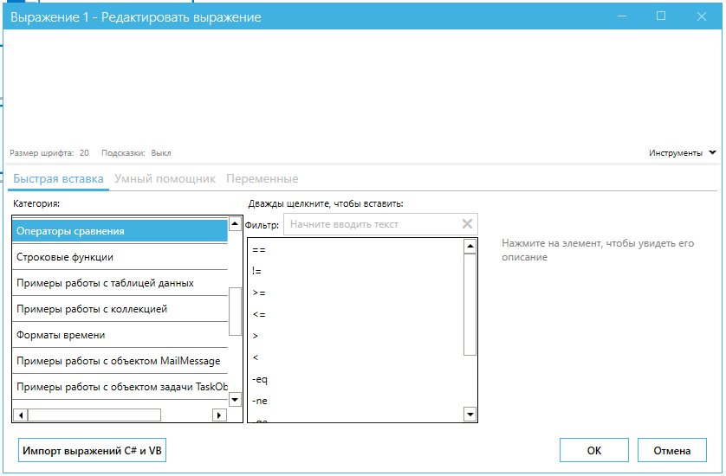The width and height of the screenshot is (726, 476).
Task: Open the Переменные tab
Action: point(262,179)
